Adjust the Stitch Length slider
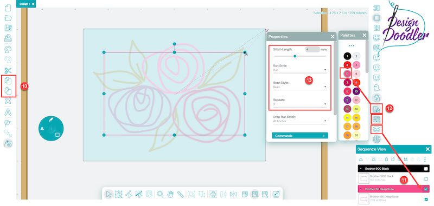 pyautogui.click(x=295, y=56)
